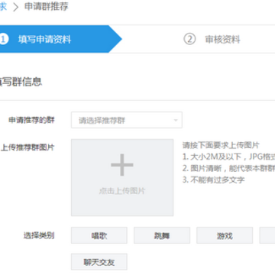Open the 请选择推荐群 combo box
The width and height of the screenshot is (275, 275).
(x=127, y=120)
